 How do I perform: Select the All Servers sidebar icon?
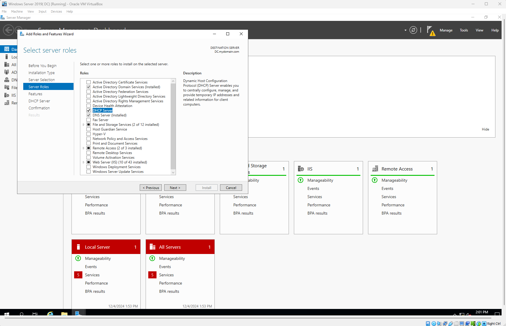tap(7, 64)
